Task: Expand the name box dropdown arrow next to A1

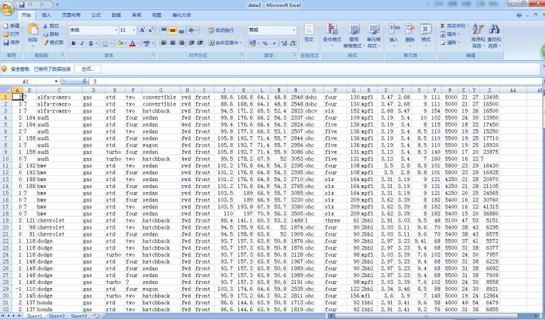Action: coord(56,81)
